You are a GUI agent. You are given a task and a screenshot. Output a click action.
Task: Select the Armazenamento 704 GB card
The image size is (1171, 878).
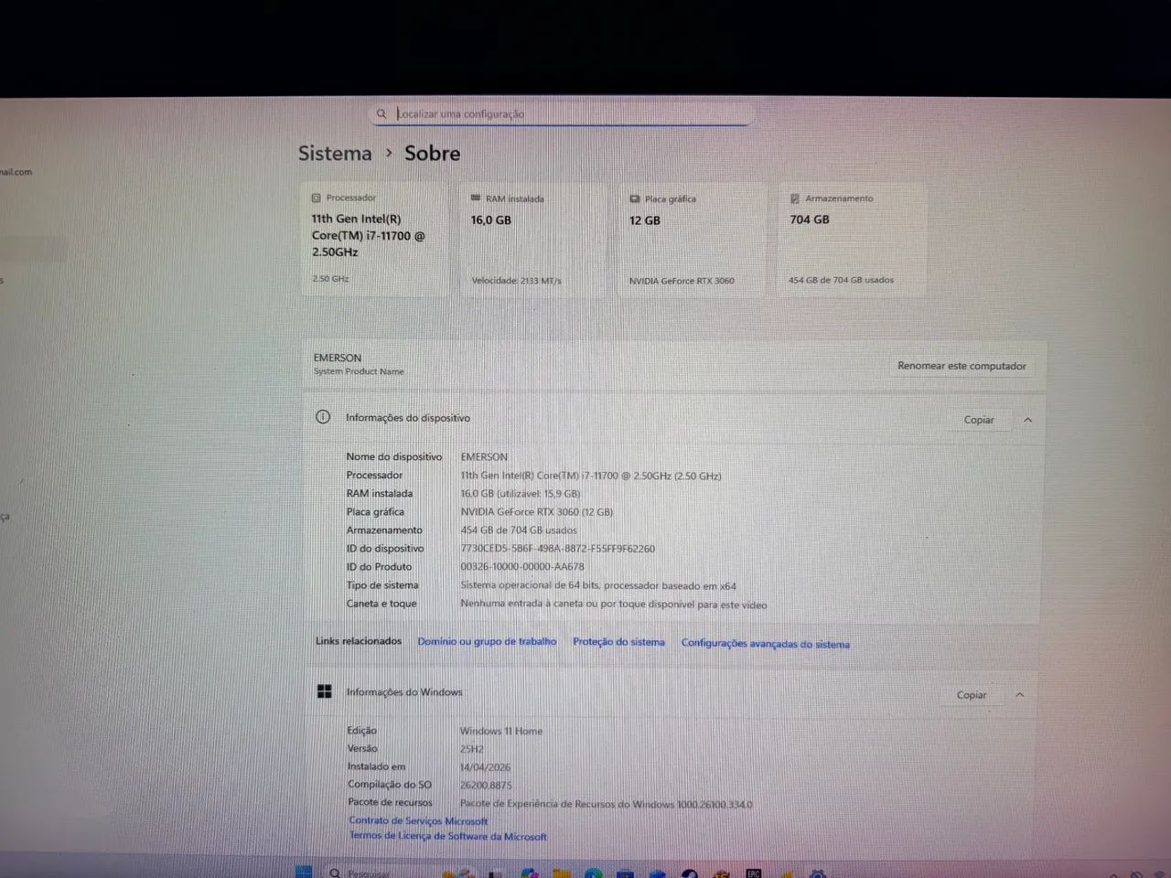(853, 239)
